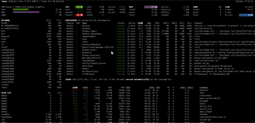Screen dimensions: 255x123
Task: Click the TASKS summary heading
Action: pyautogui.click(x=68, y=79)
